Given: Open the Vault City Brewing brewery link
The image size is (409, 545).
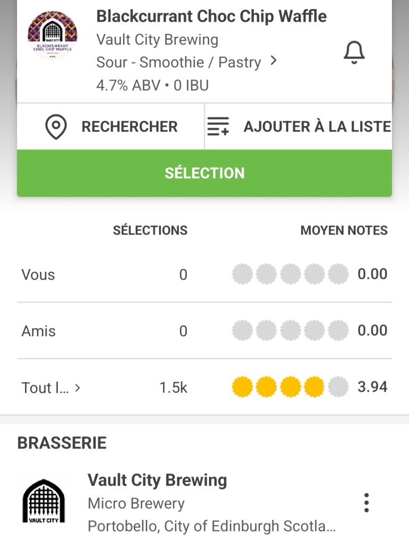Looking at the screenshot, I should click(157, 480).
